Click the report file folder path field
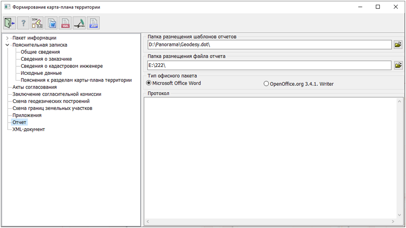Viewport: 406px width, 228px height. click(x=267, y=65)
